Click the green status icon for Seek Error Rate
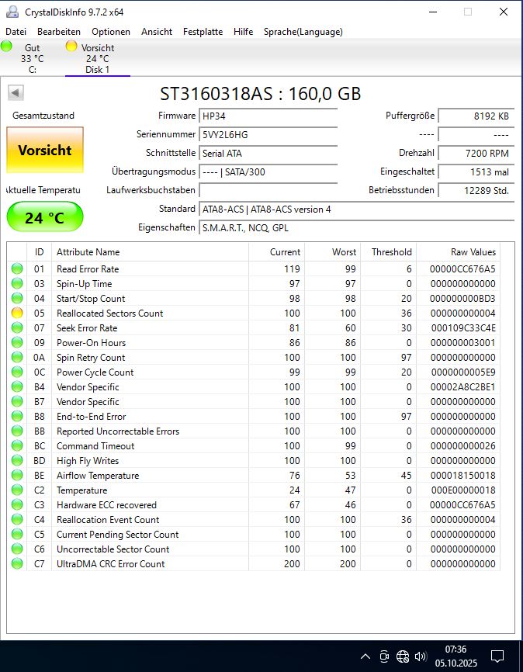 [17, 328]
